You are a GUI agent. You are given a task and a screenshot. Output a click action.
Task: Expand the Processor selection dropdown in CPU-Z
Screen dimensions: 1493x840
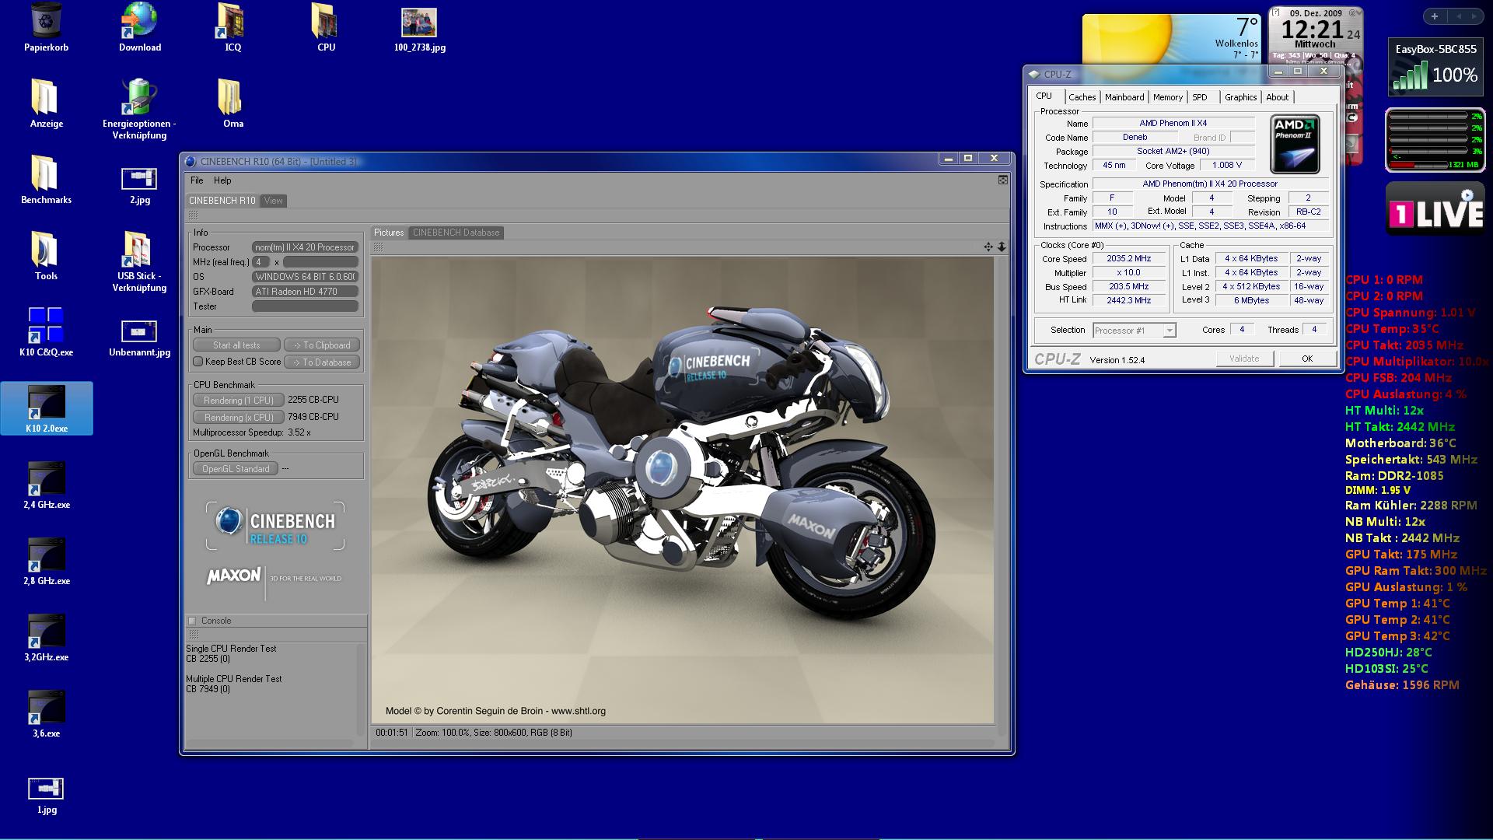1169,331
